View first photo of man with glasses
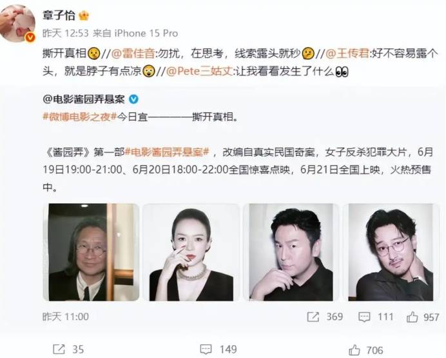446x358 pixels. point(91,252)
